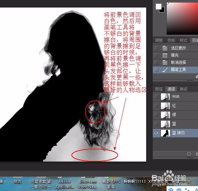
Task: Click the 物流 desktop shortcut label
Action: [17, 182]
